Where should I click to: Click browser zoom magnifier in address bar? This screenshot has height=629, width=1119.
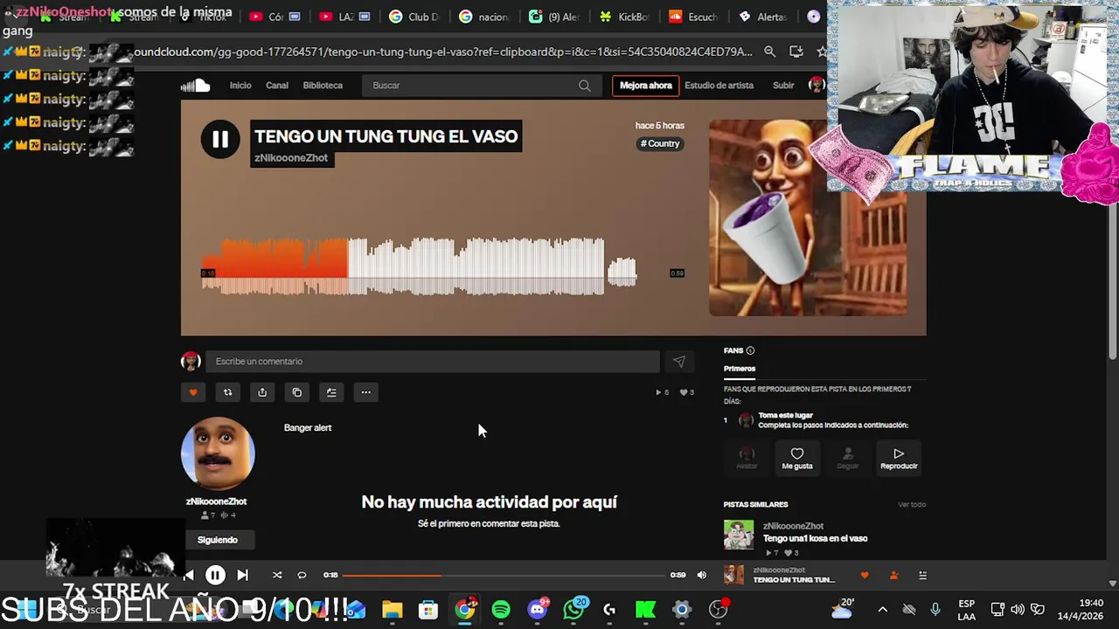click(769, 52)
